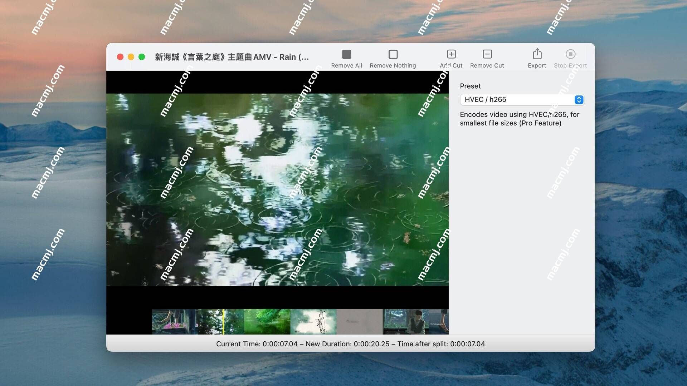Image resolution: width=687 pixels, height=386 pixels.
Task: Open the Preset dropdown showing HVEC / h265
Action: [x=522, y=100]
